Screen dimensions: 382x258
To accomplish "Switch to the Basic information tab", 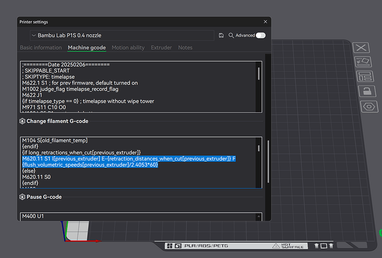I will (40, 48).
